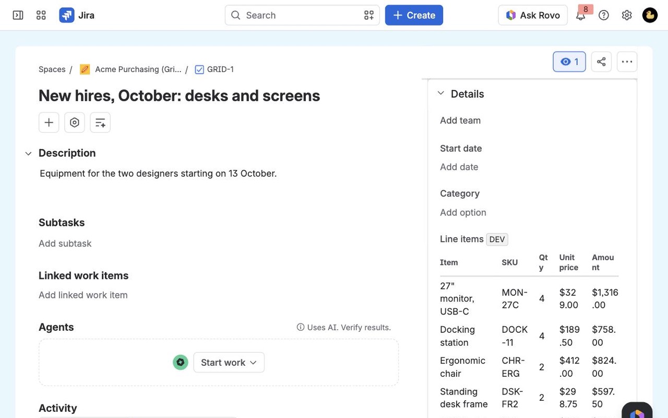
Task: Click Add subtask
Action: point(65,243)
